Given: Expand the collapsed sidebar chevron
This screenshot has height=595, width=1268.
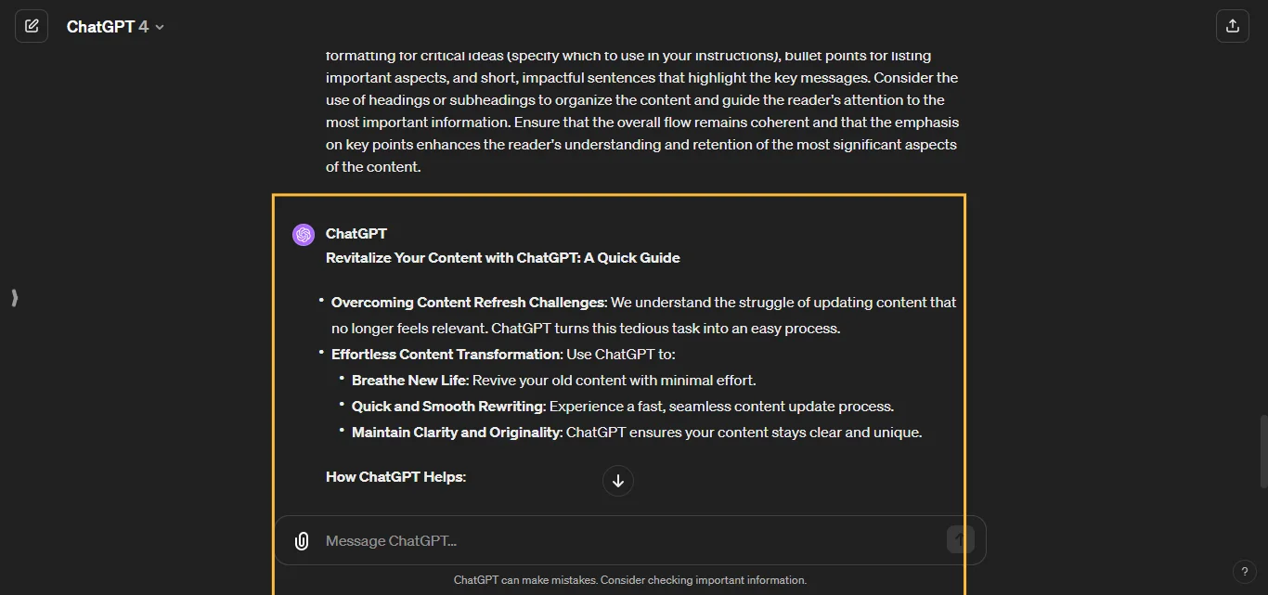Looking at the screenshot, I should pyautogui.click(x=14, y=297).
